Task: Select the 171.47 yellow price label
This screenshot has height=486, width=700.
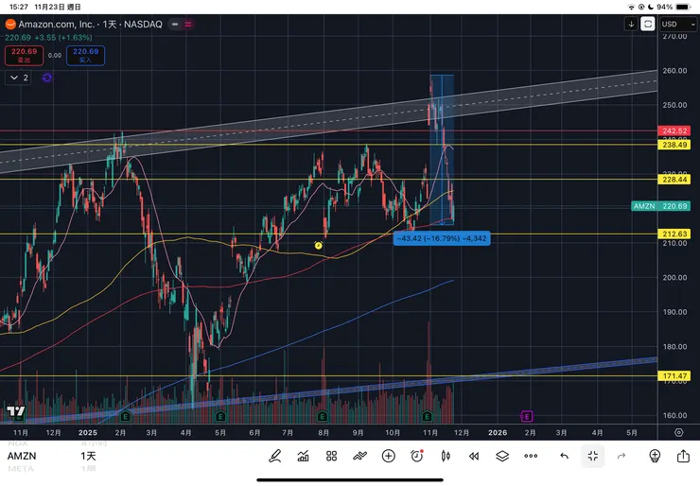Action: 674,375
